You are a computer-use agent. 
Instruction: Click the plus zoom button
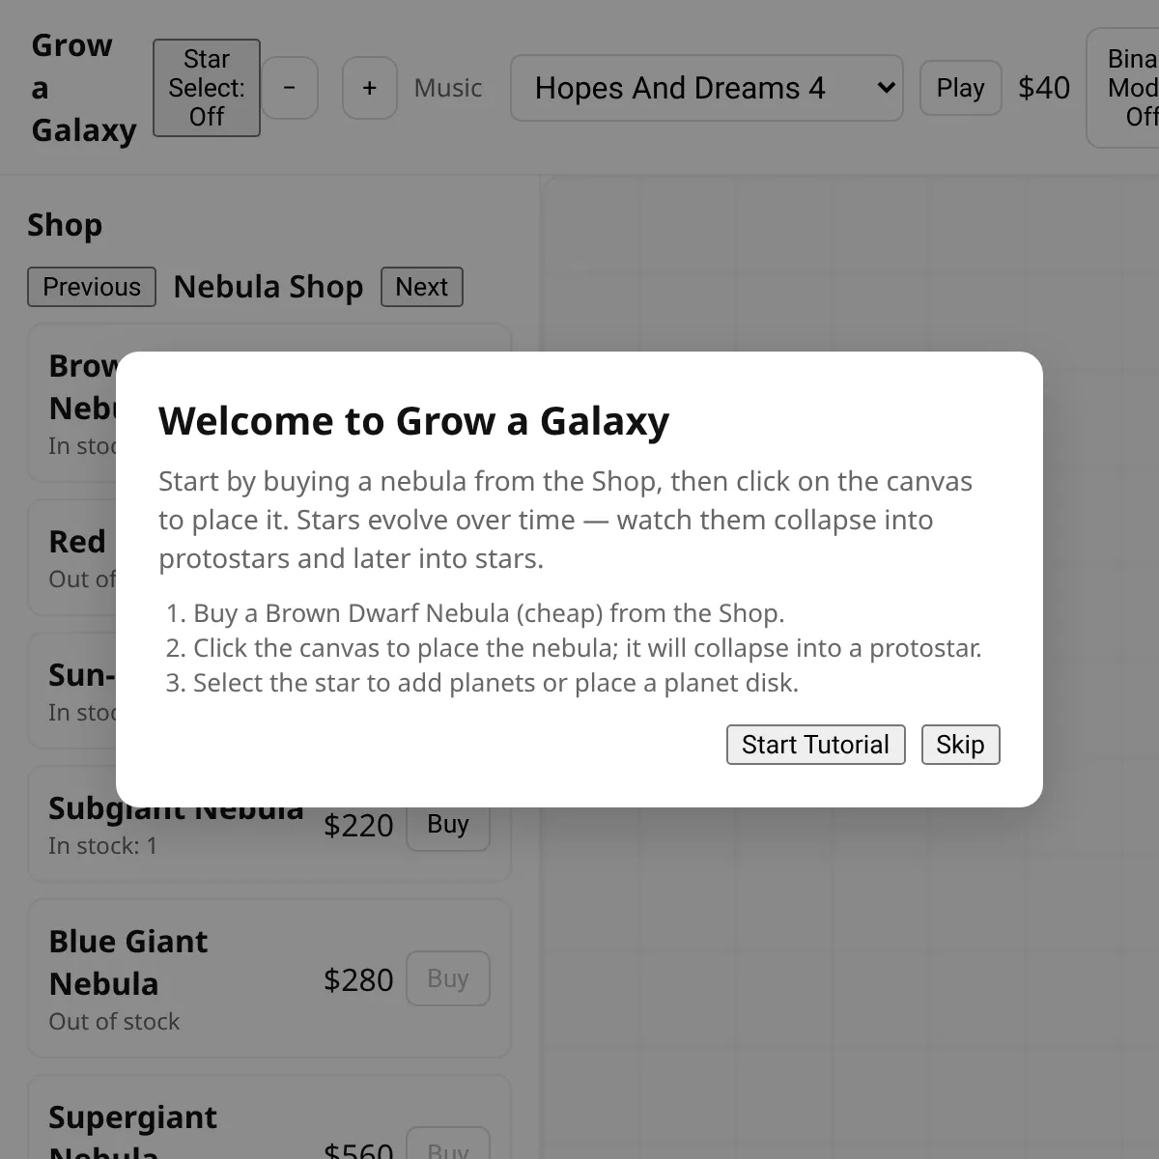point(369,88)
